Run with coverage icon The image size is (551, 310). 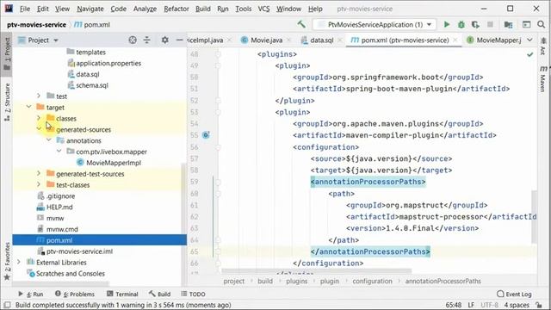475,24
